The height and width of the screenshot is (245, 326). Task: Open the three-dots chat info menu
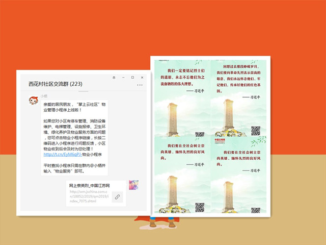[140, 85]
